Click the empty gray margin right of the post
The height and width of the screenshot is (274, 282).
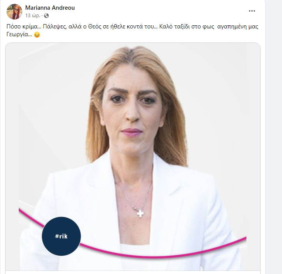(273, 137)
